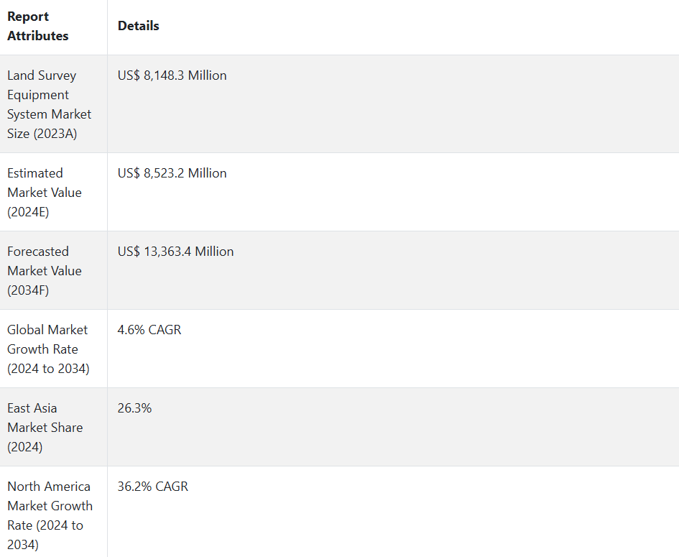Click the "Report Attributes" column header

(x=38, y=26)
